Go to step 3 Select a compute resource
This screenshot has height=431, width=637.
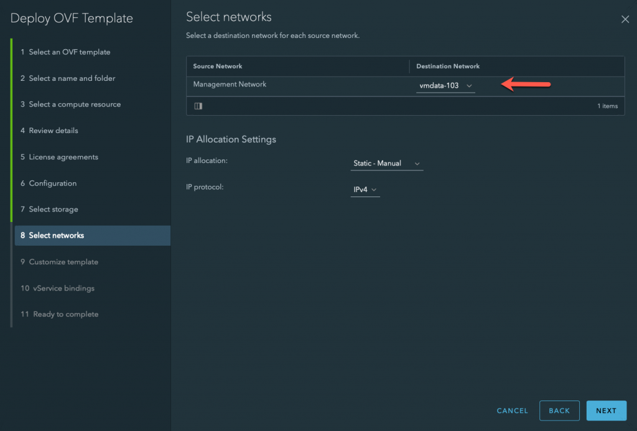(x=71, y=104)
